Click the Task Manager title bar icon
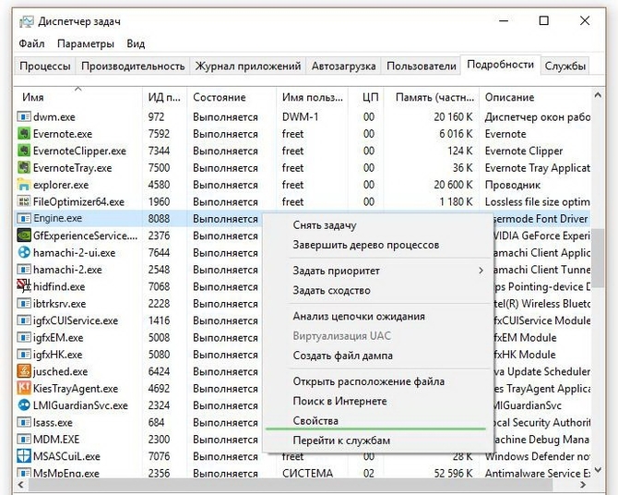 tap(26, 22)
